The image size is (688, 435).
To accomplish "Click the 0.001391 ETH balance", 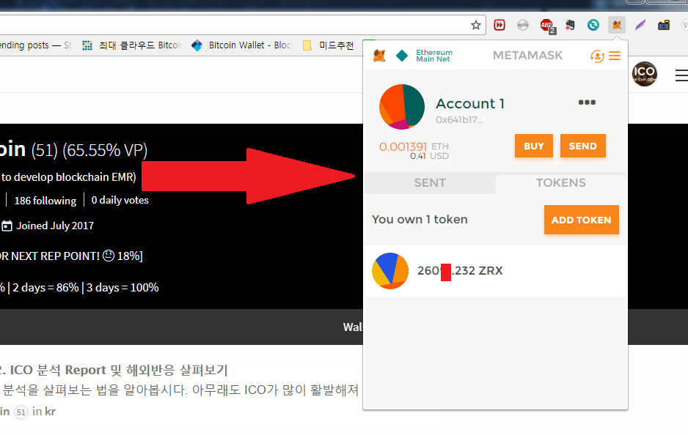I will [x=414, y=146].
